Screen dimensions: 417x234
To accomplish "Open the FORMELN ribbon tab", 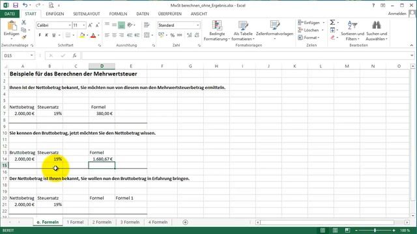I will (x=118, y=14).
